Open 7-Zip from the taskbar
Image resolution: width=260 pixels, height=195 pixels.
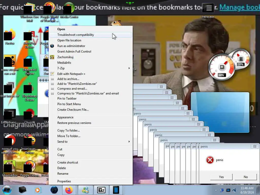[x=101, y=190]
